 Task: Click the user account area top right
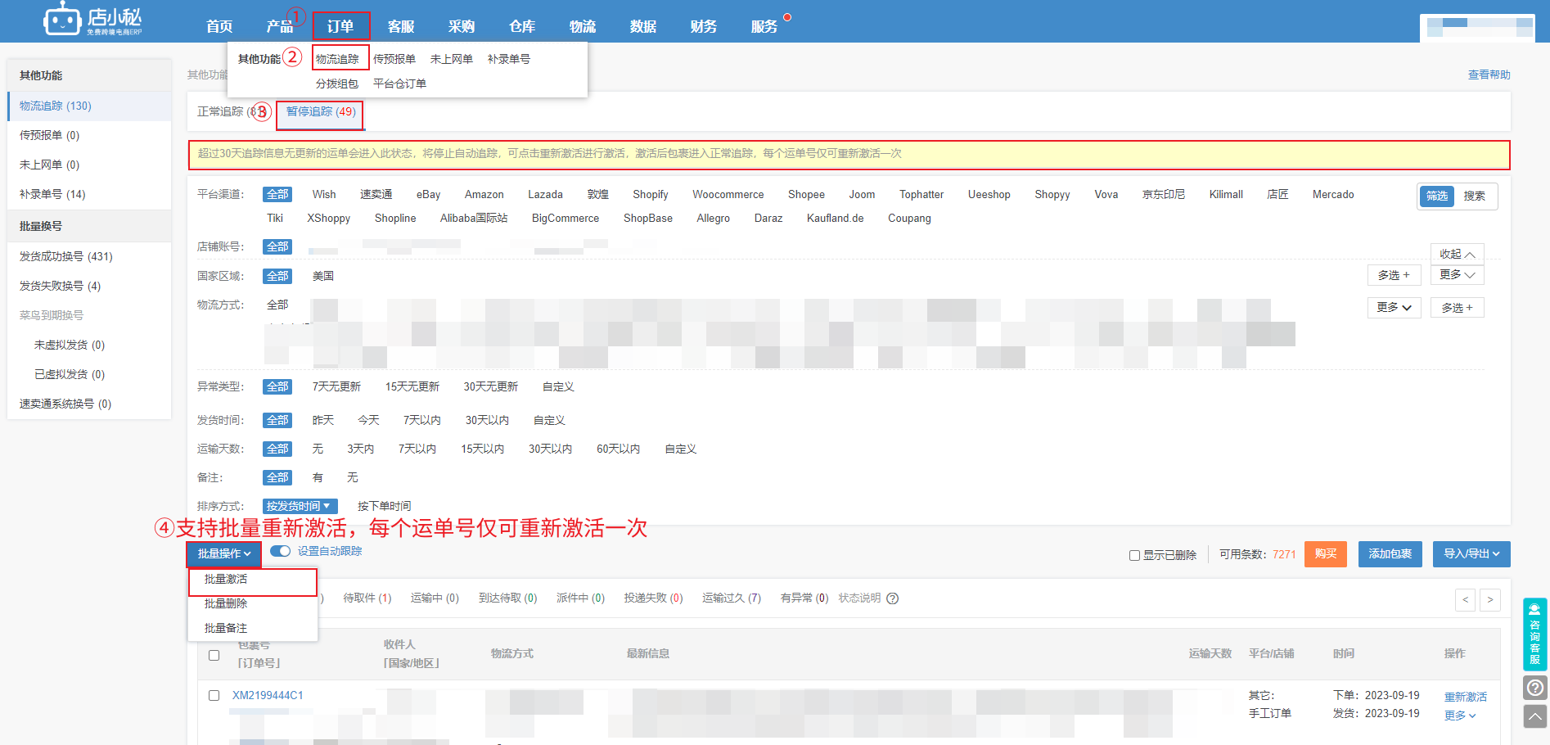coord(1477,28)
